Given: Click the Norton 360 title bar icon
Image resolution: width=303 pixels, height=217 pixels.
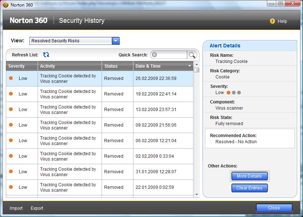Looking at the screenshot, I should click(6, 5).
